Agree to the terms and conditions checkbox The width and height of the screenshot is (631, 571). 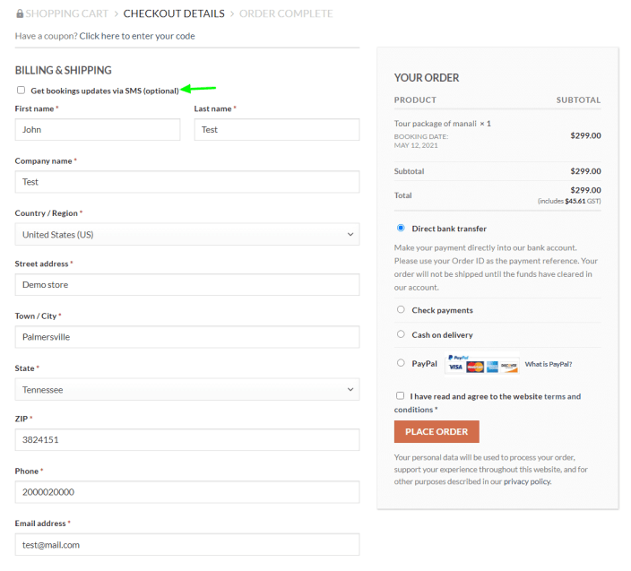point(400,395)
